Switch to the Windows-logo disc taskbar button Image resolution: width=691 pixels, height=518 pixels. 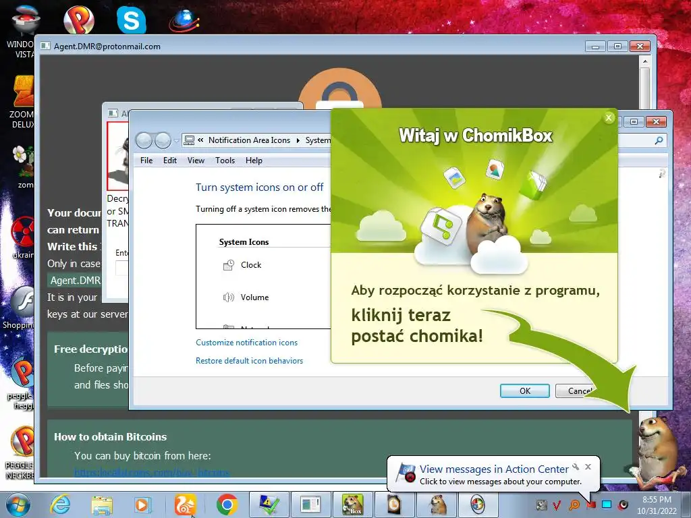coord(478,505)
